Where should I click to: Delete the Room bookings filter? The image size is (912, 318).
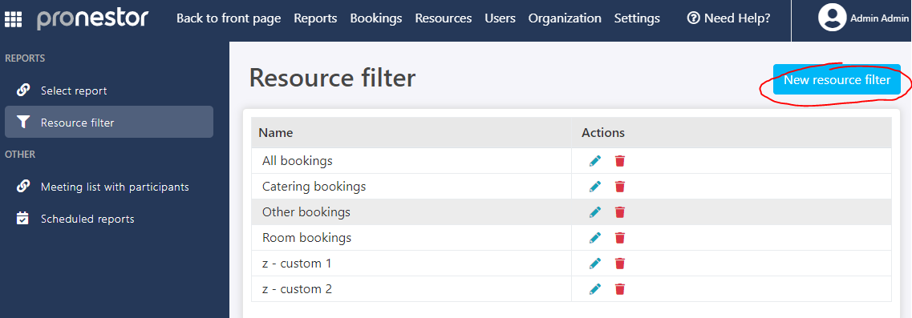coord(620,238)
